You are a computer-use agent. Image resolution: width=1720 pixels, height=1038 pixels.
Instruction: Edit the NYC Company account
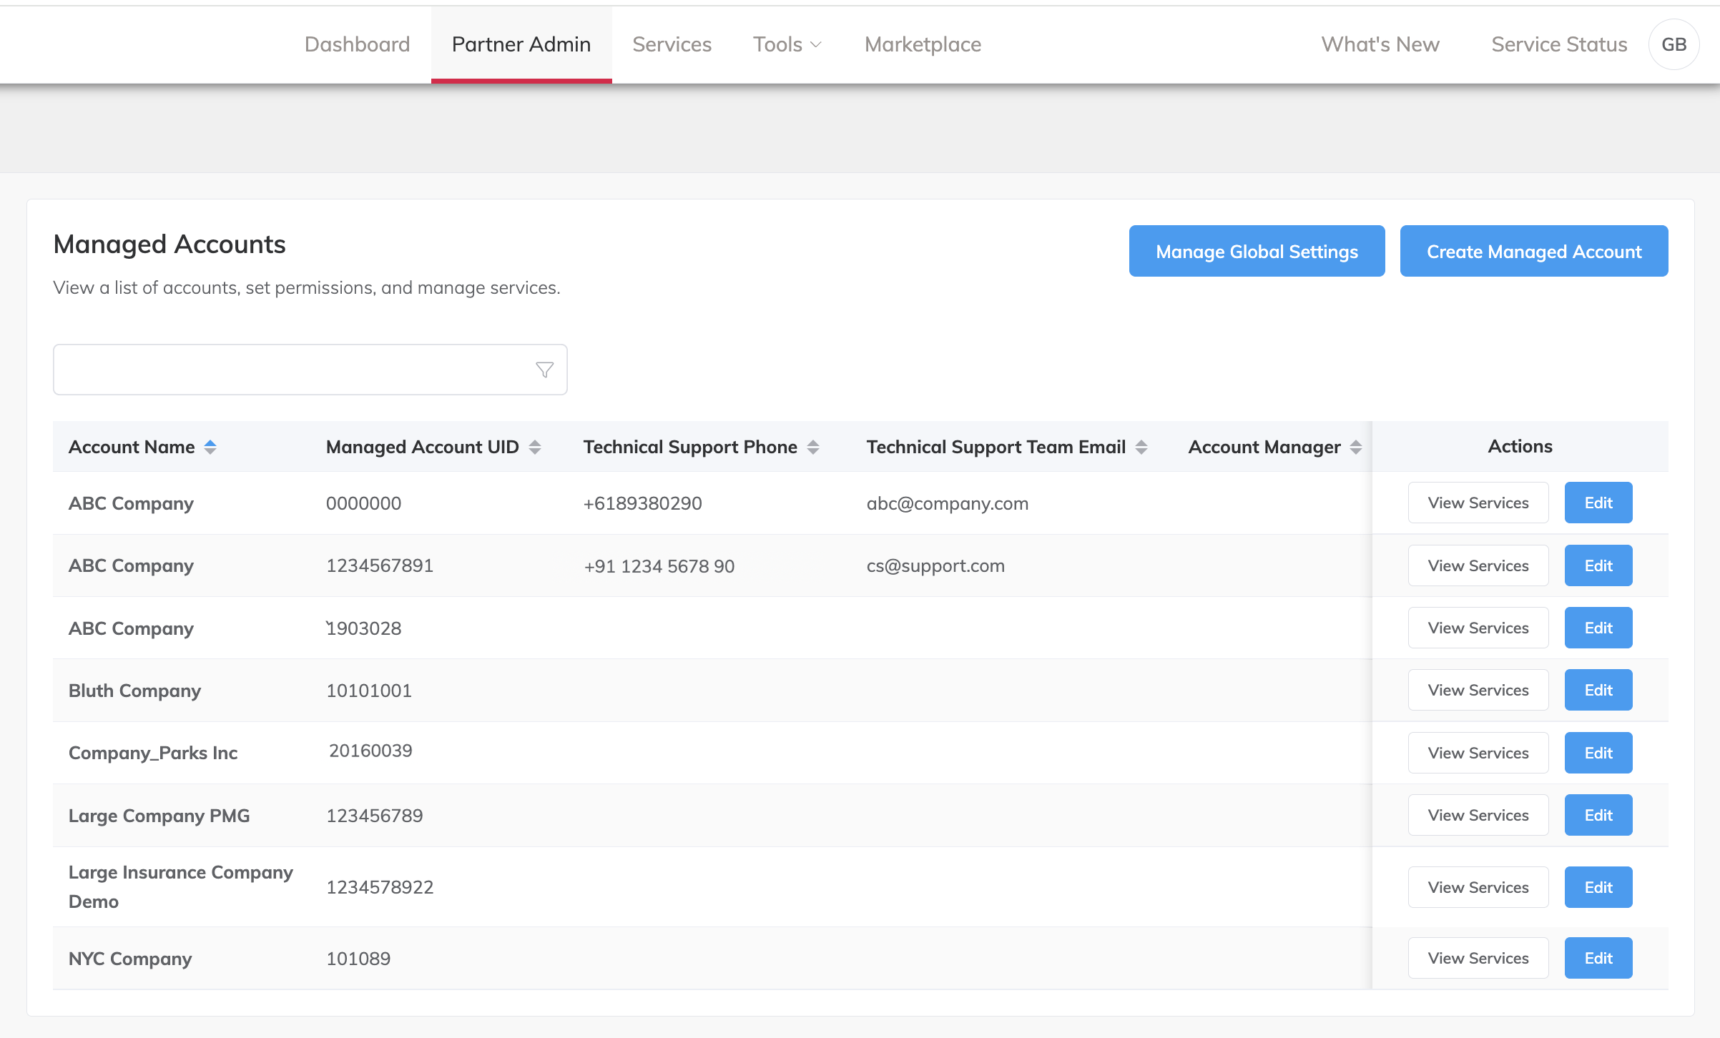[x=1598, y=958]
